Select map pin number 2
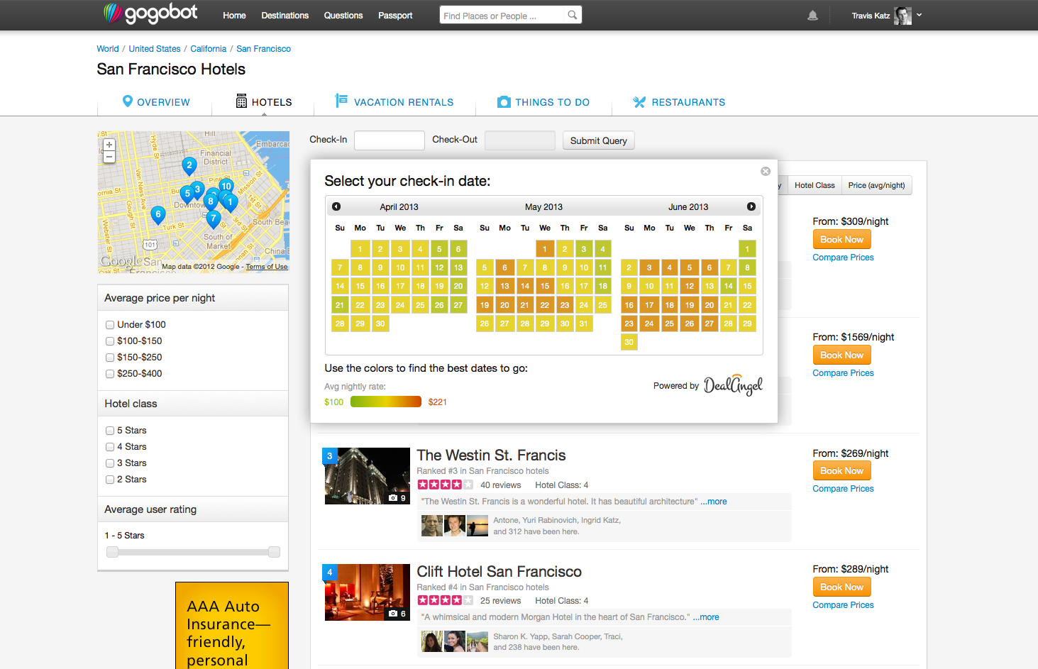Viewport: 1038px width, 669px height. (x=189, y=166)
